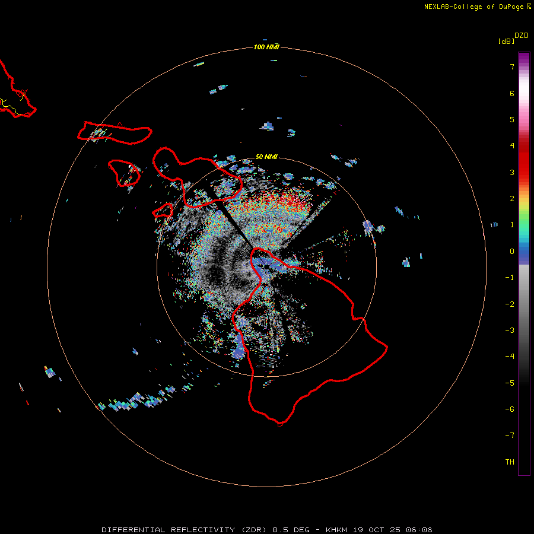The image size is (534, 534).
Task: Click the TH threshold label on scale
Action: [510, 462]
